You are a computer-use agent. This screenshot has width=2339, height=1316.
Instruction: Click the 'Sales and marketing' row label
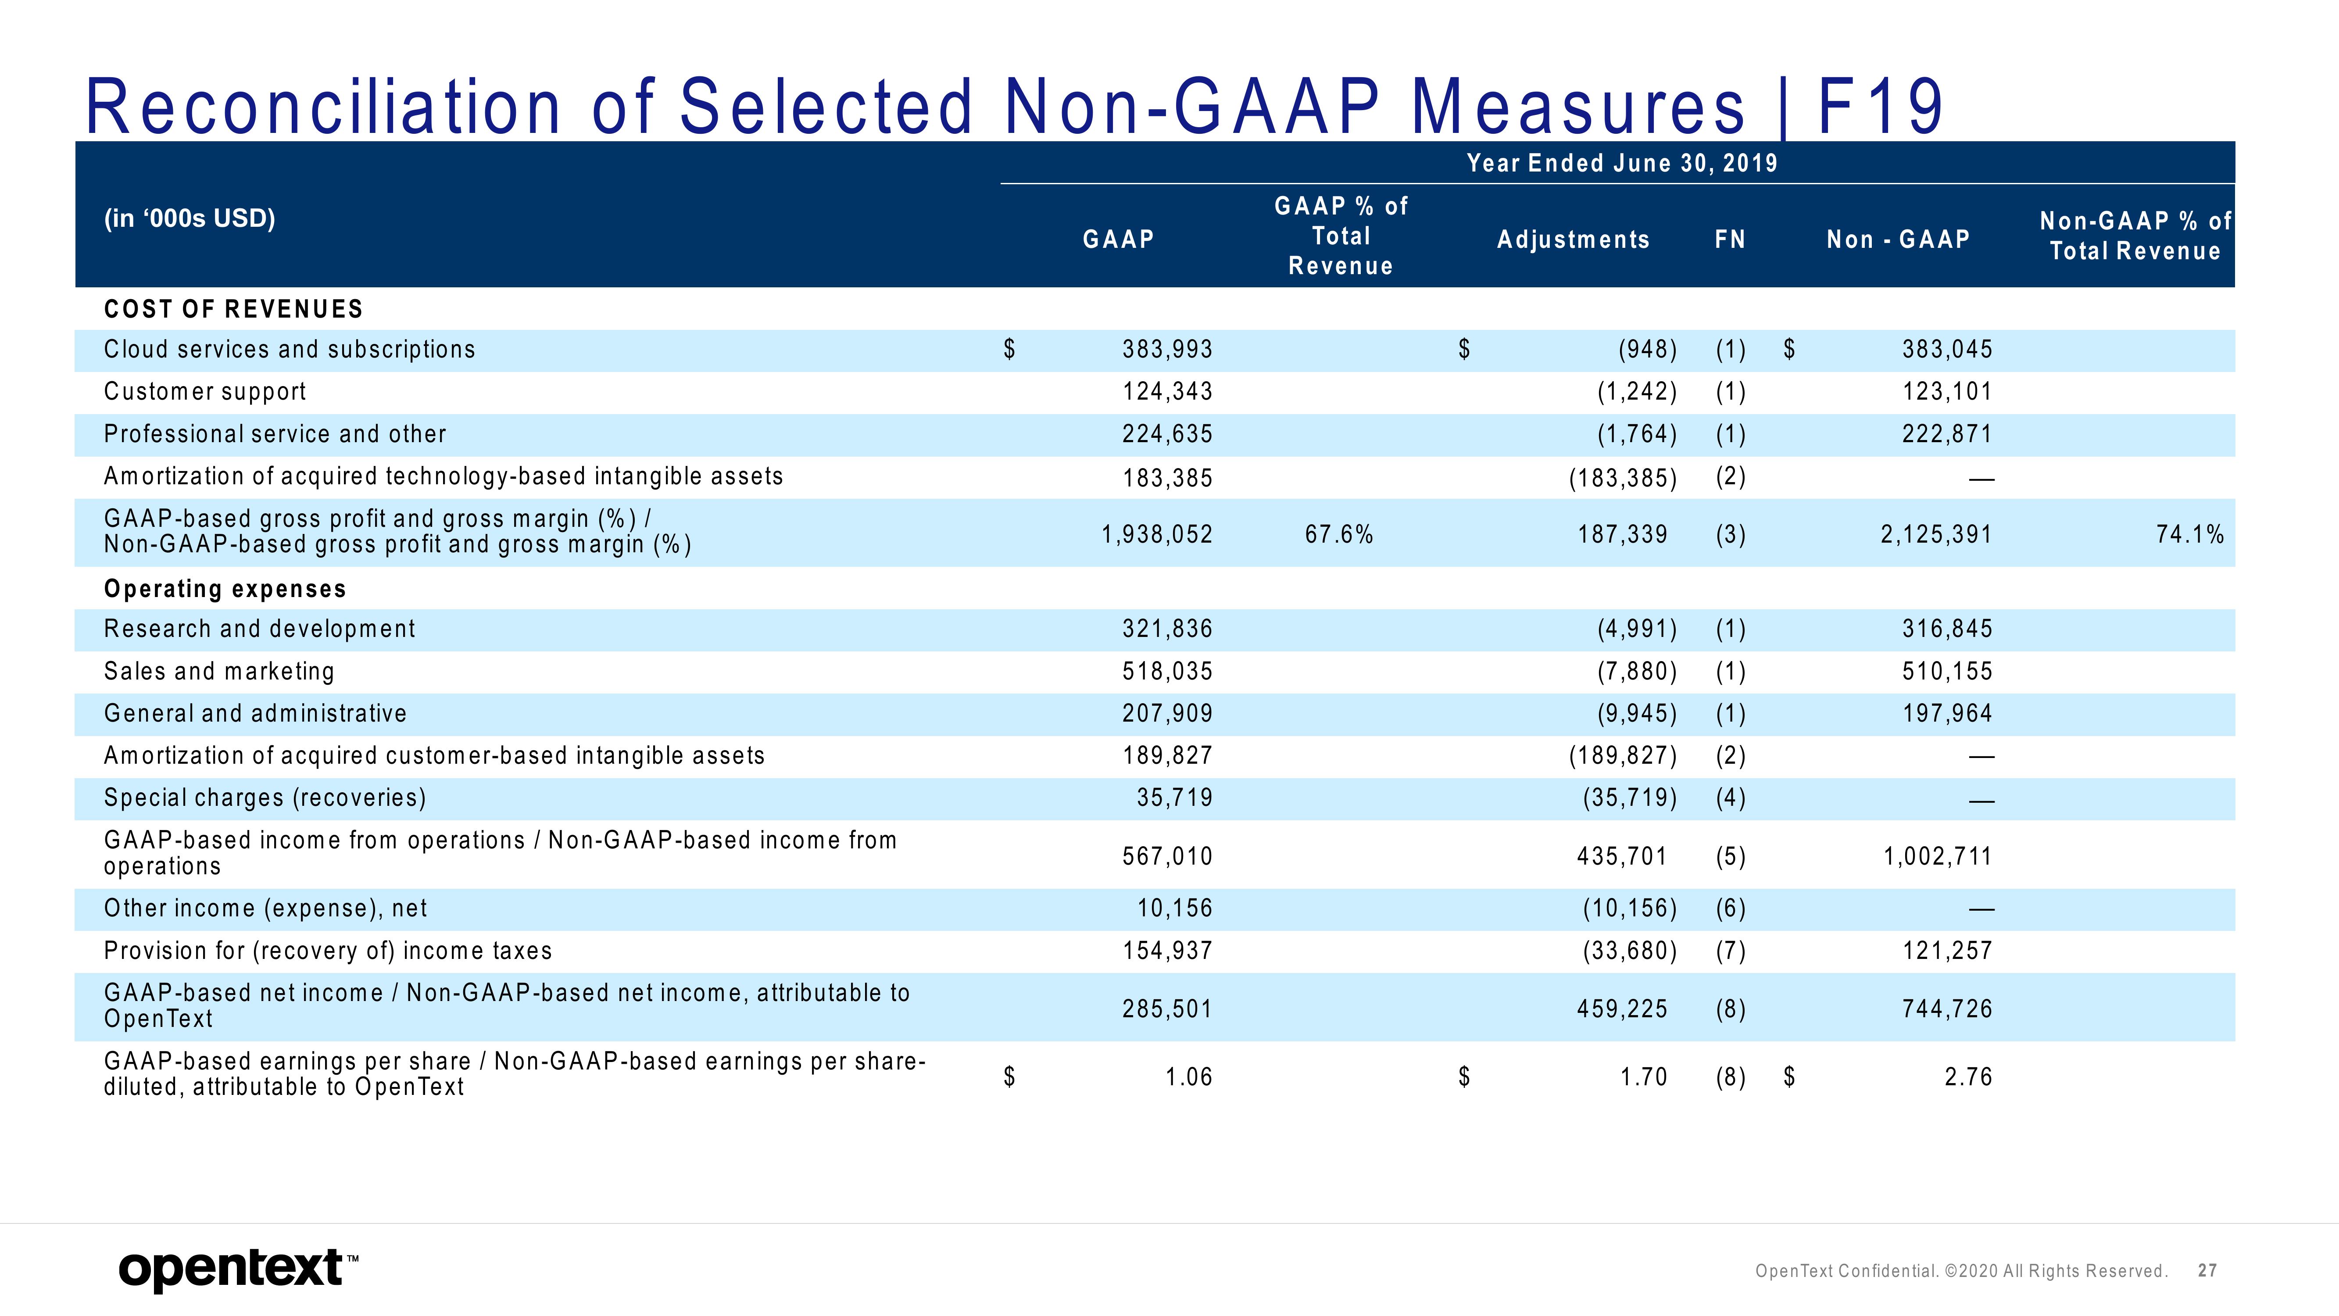[219, 671]
